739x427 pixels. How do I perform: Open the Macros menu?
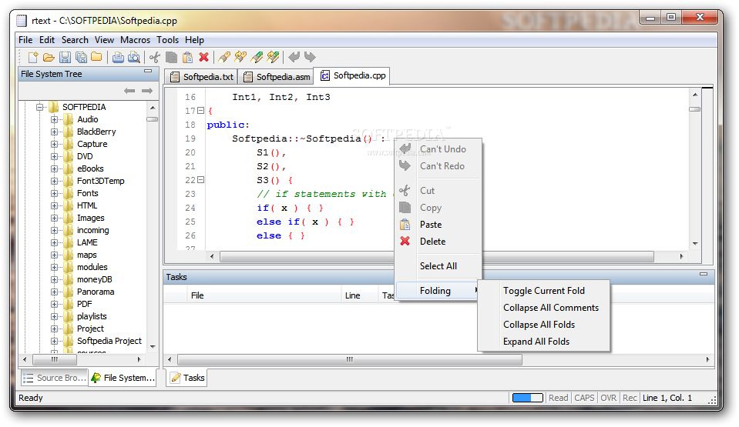pos(136,40)
